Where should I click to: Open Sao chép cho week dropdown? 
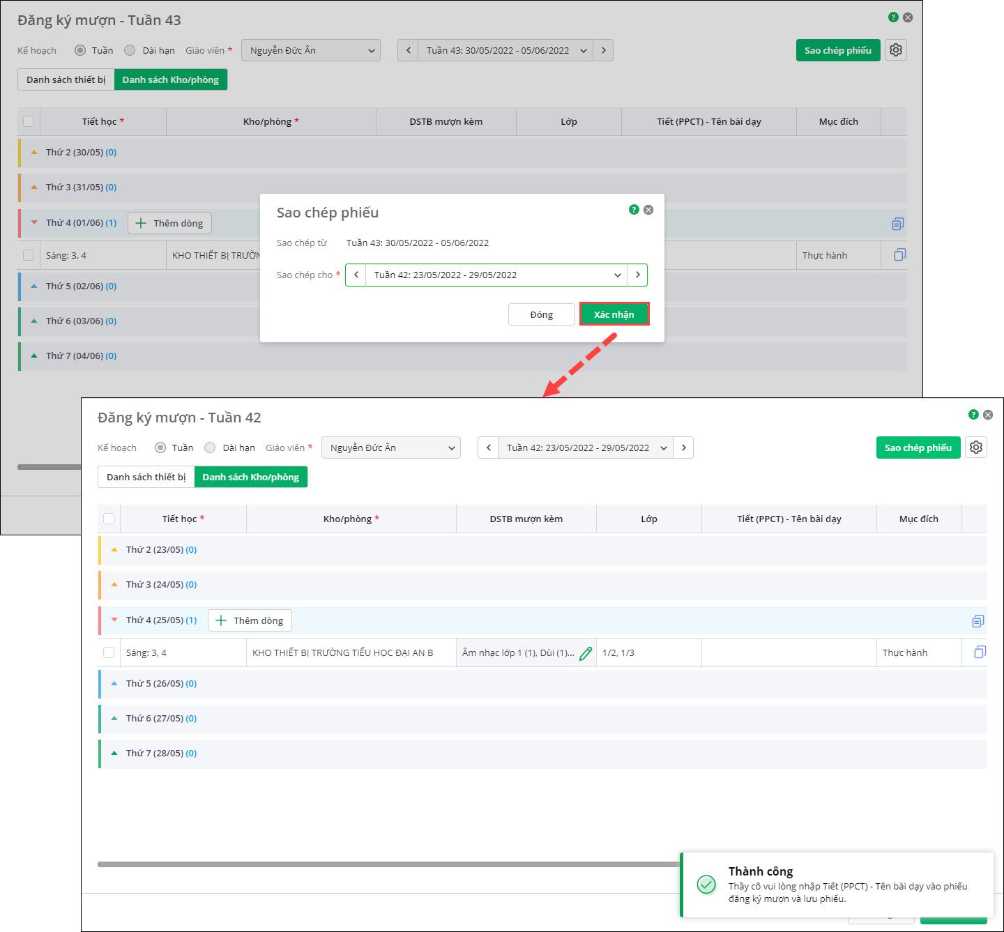496,275
